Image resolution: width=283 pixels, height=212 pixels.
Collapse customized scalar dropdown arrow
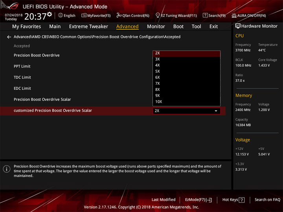tap(216, 111)
